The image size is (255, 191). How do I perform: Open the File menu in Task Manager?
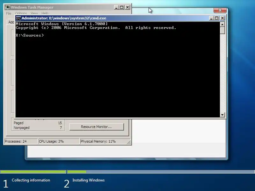pyautogui.click(x=9, y=13)
